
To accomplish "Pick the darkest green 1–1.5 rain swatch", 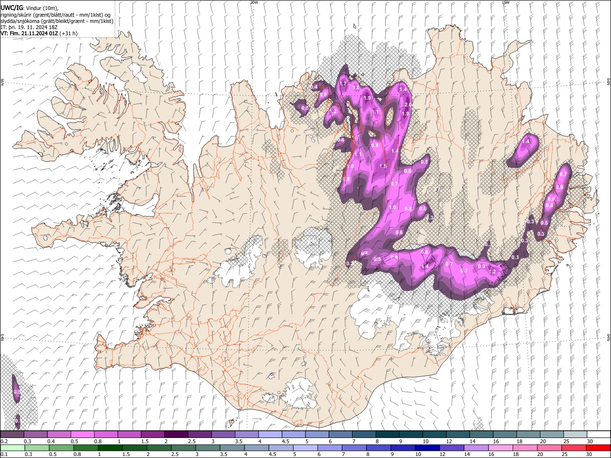I will 110,448.
